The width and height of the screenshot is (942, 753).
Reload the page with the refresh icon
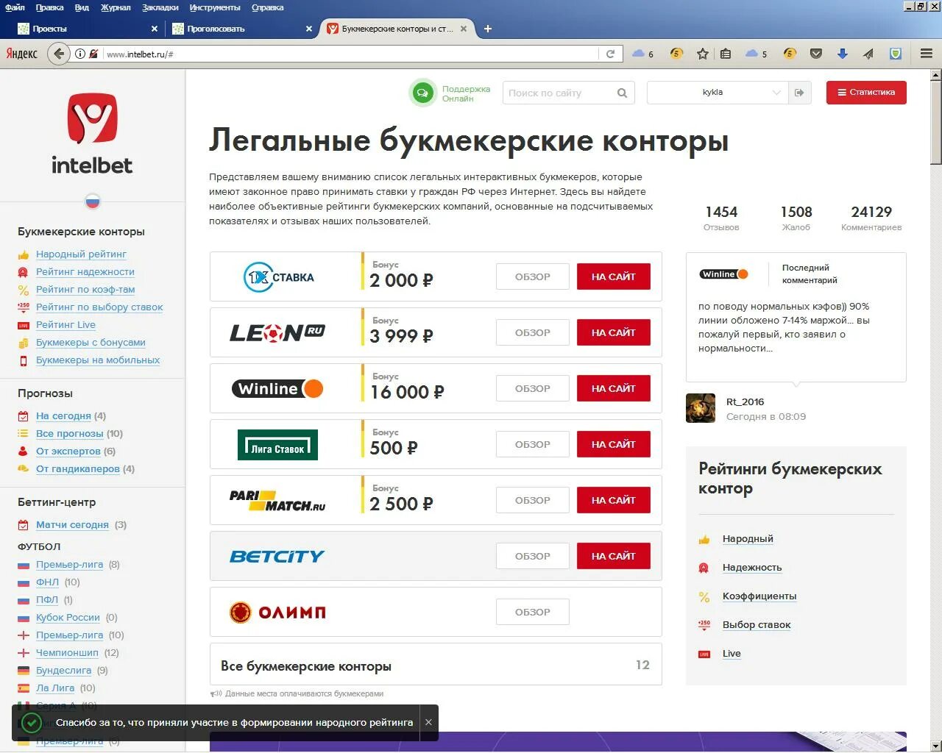tap(610, 54)
